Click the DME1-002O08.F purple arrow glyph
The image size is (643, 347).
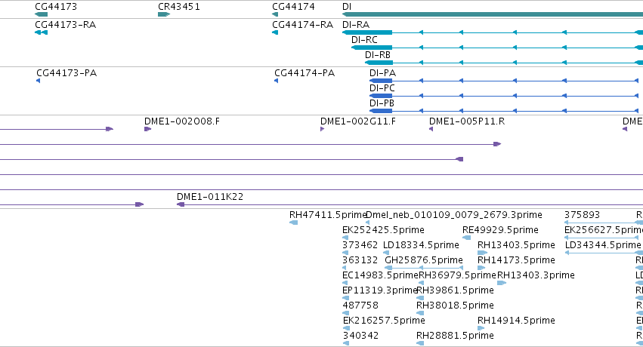[147, 129]
